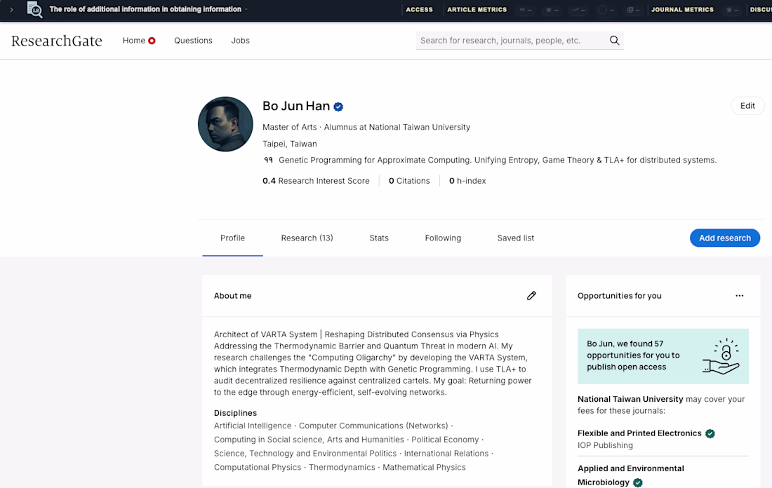Click the 'Master of Arts' degree text
Screen dimensions: 772x488
pyautogui.click(x=289, y=127)
